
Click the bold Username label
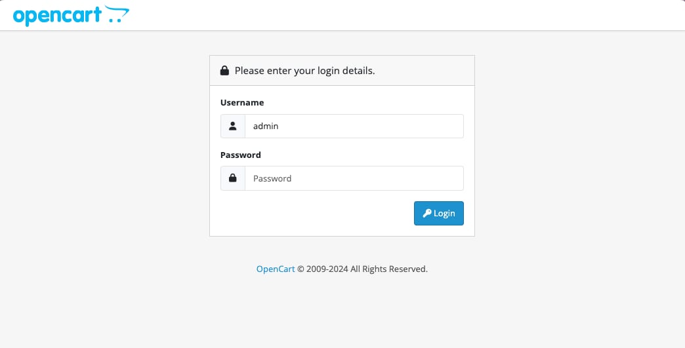pyautogui.click(x=242, y=103)
